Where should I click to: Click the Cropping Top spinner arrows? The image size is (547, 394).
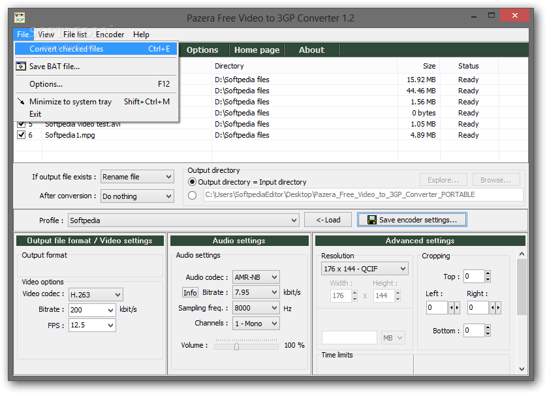488,276
